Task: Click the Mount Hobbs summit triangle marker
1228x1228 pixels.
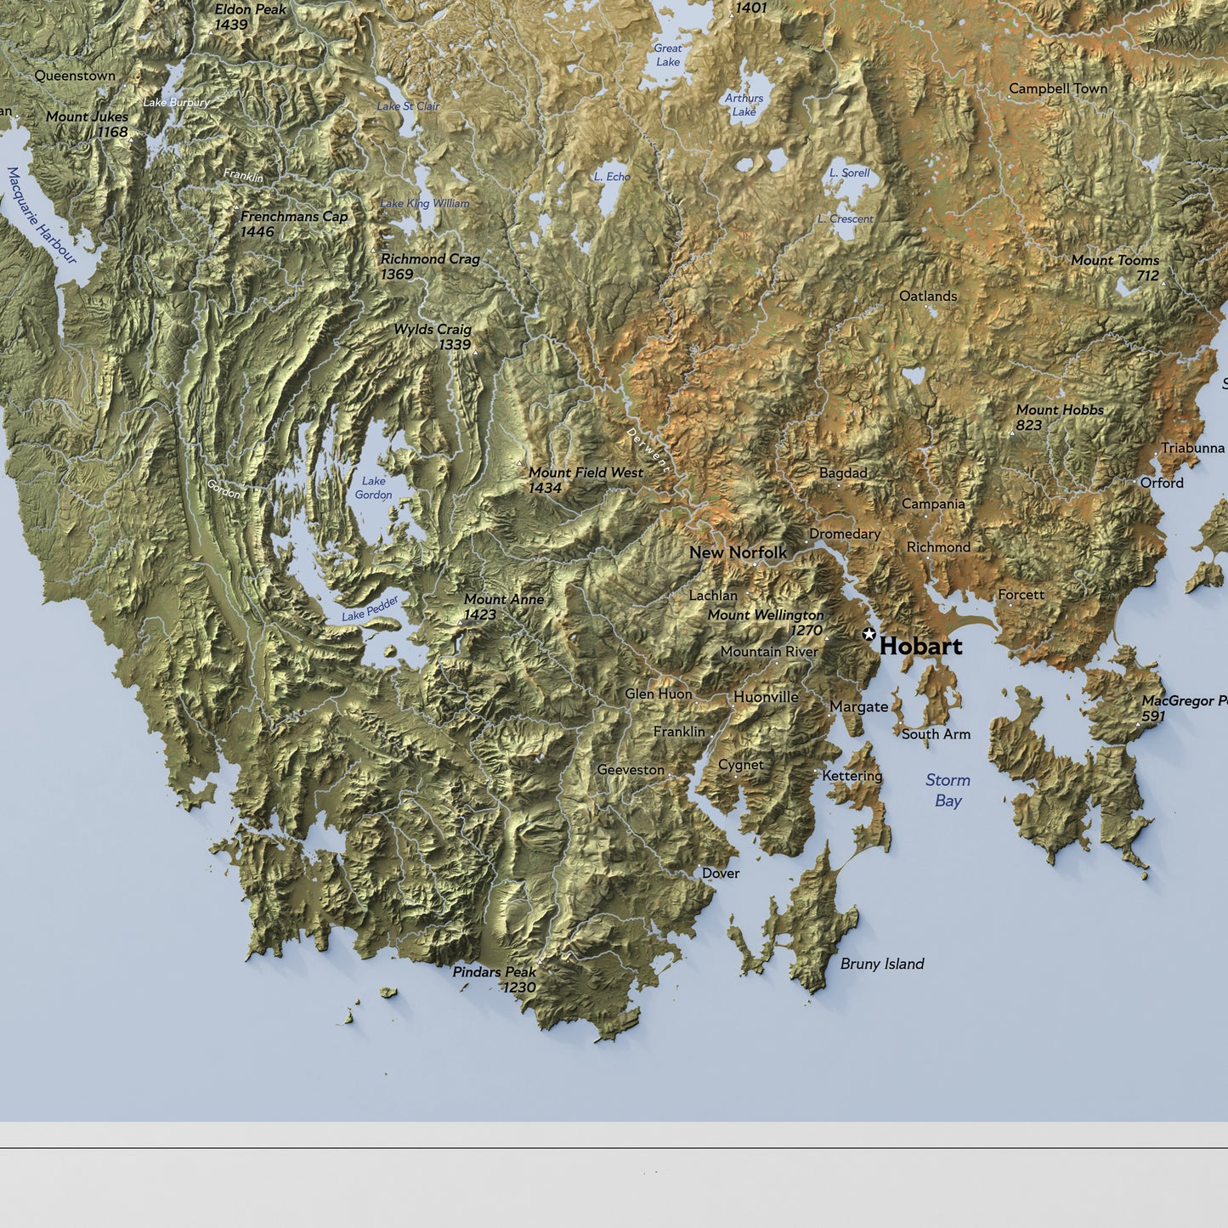Action: (1011, 434)
